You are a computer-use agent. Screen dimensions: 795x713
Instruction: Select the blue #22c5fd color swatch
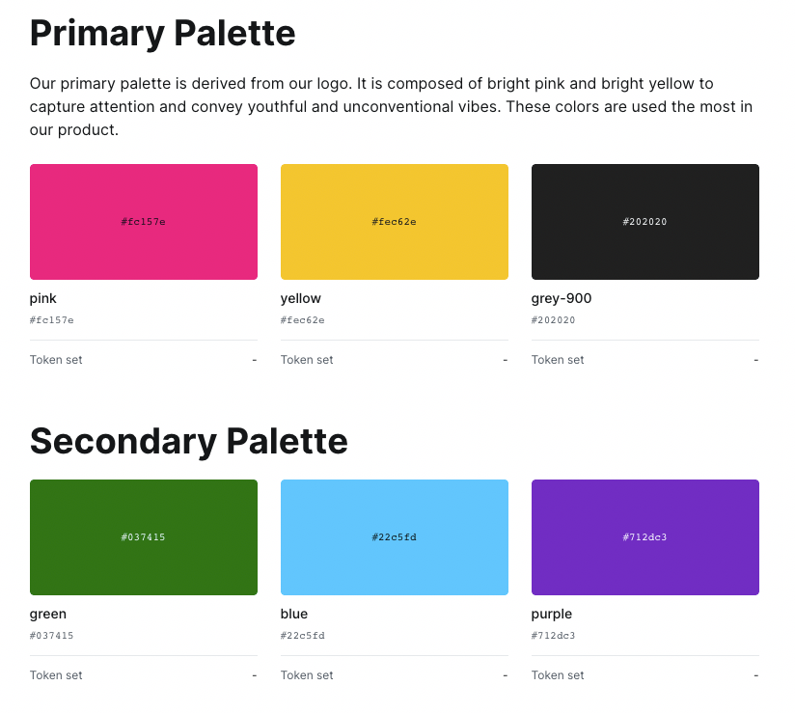click(x=394, y=537)
